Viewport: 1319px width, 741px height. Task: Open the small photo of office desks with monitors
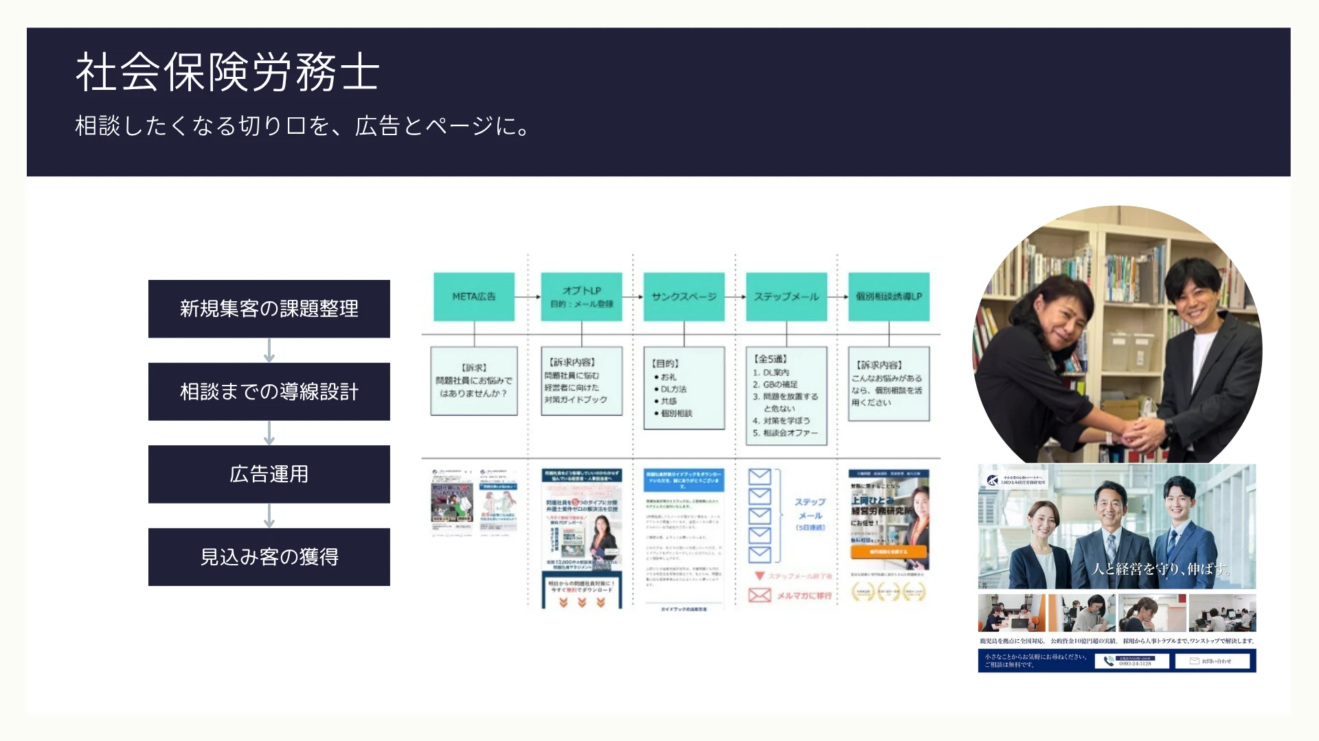1223,613
